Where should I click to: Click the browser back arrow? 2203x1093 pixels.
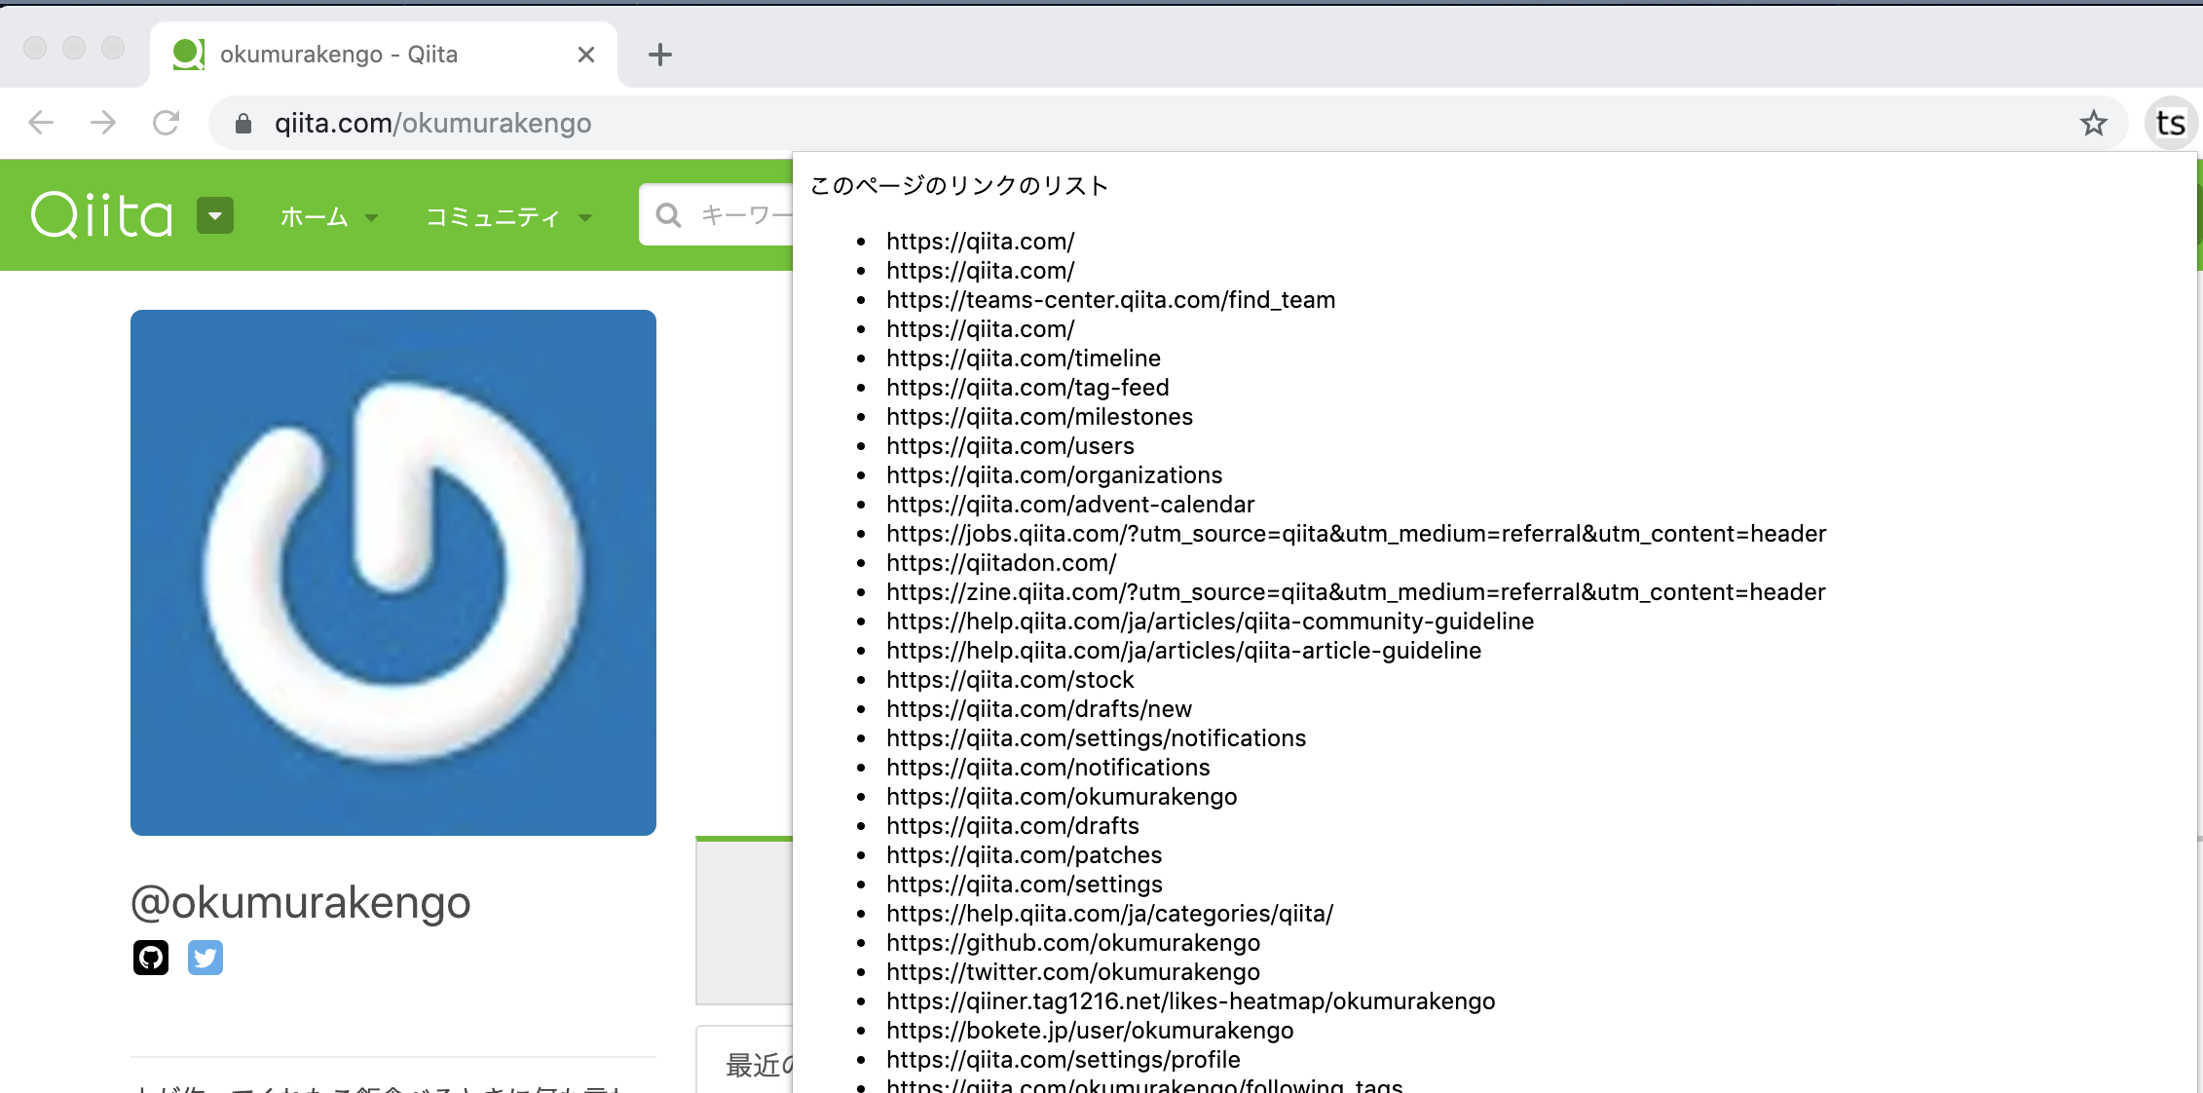(41, 123)
